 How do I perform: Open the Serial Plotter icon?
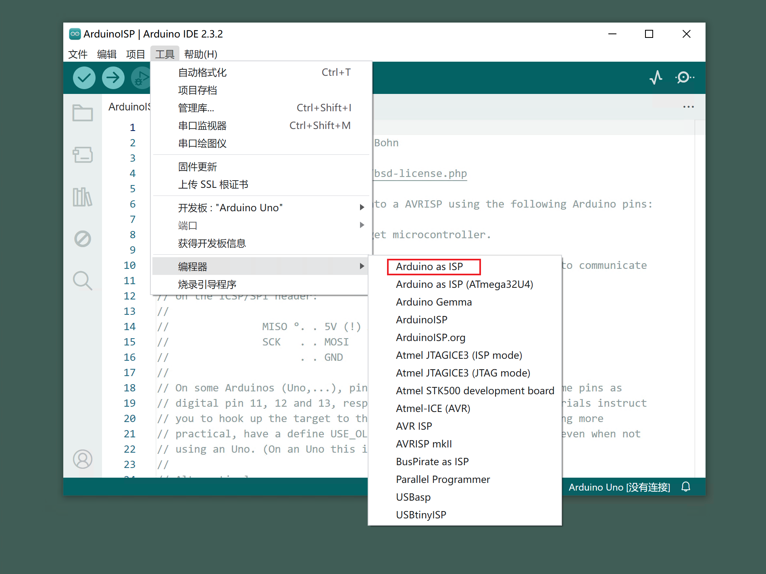coord(656,77)
